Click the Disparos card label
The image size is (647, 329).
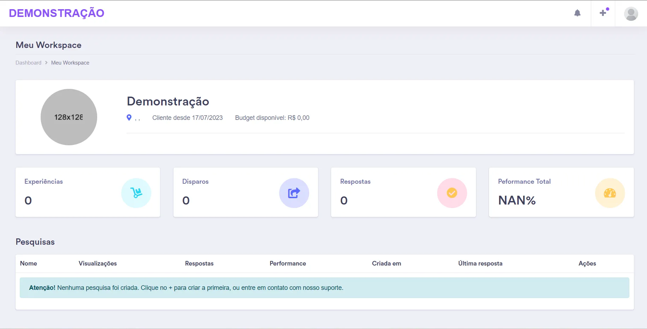195,182
